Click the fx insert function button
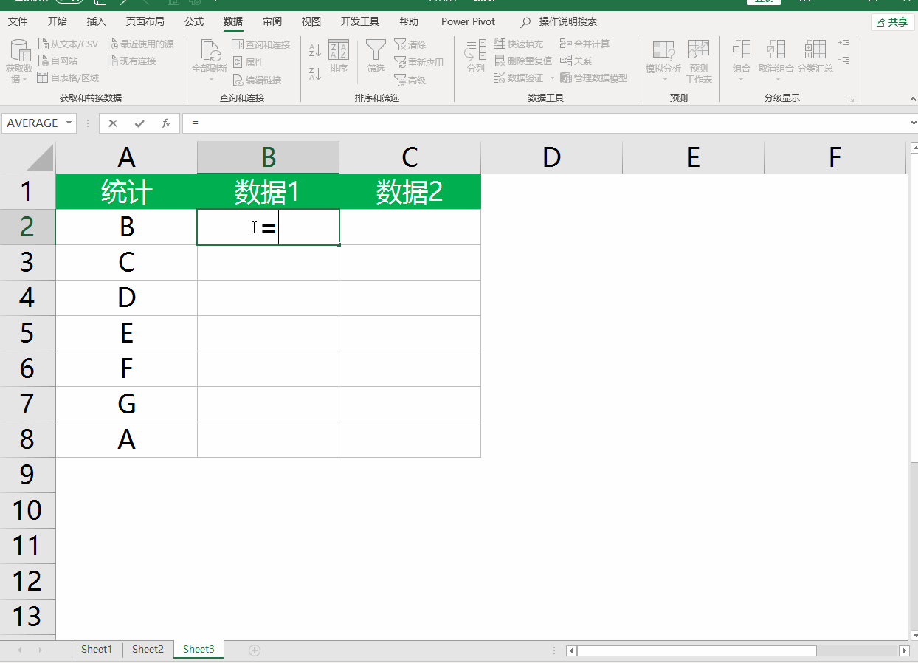This screenshot has height=663, width=918. coord(166,123)
